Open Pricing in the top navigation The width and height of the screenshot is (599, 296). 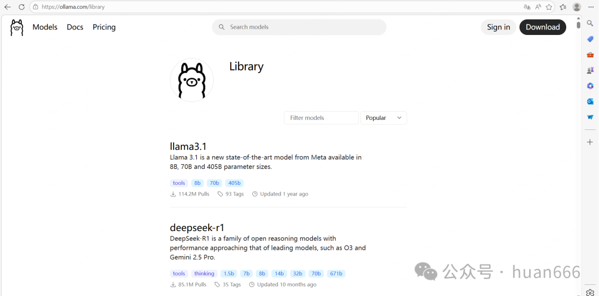(x=104, y=27)
